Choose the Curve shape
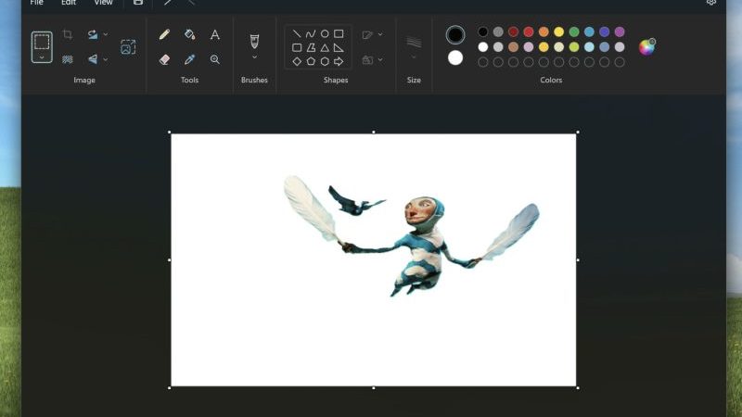The width and height of the screenshot is (742, 417). [x=311, y=33]
